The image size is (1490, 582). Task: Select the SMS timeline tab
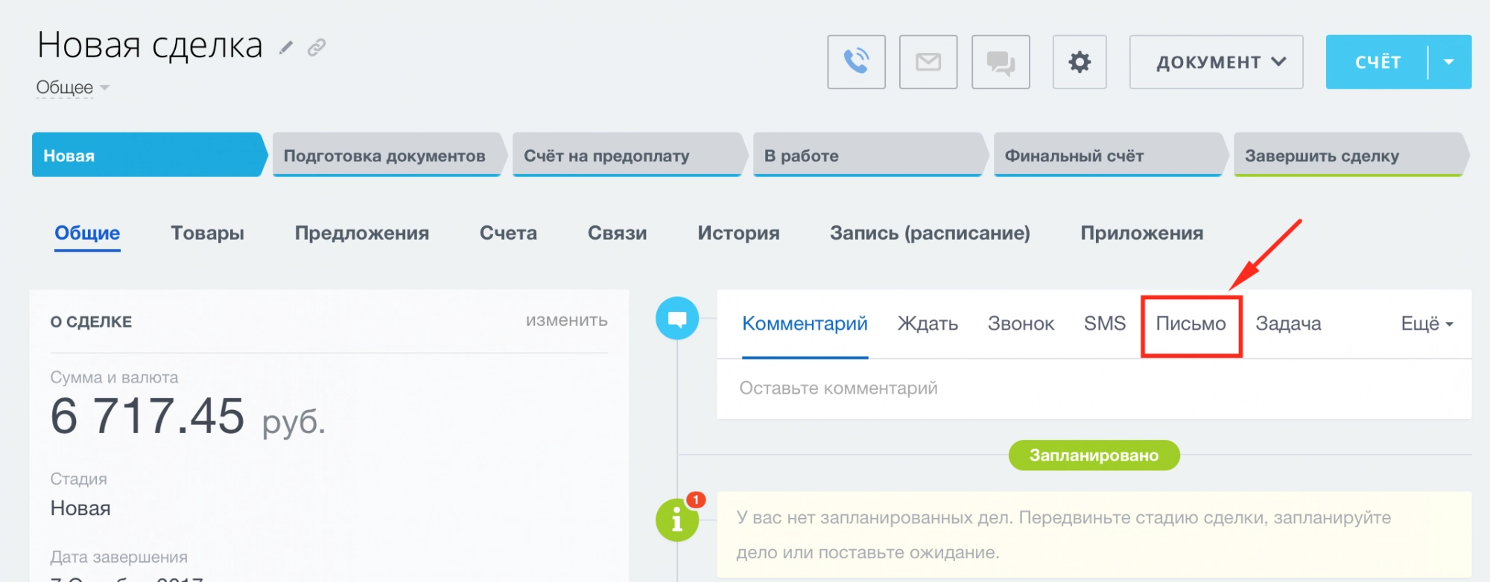coord(1104,324)
